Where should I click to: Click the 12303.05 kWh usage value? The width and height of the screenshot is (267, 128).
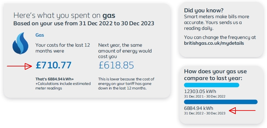coord(200,91)
